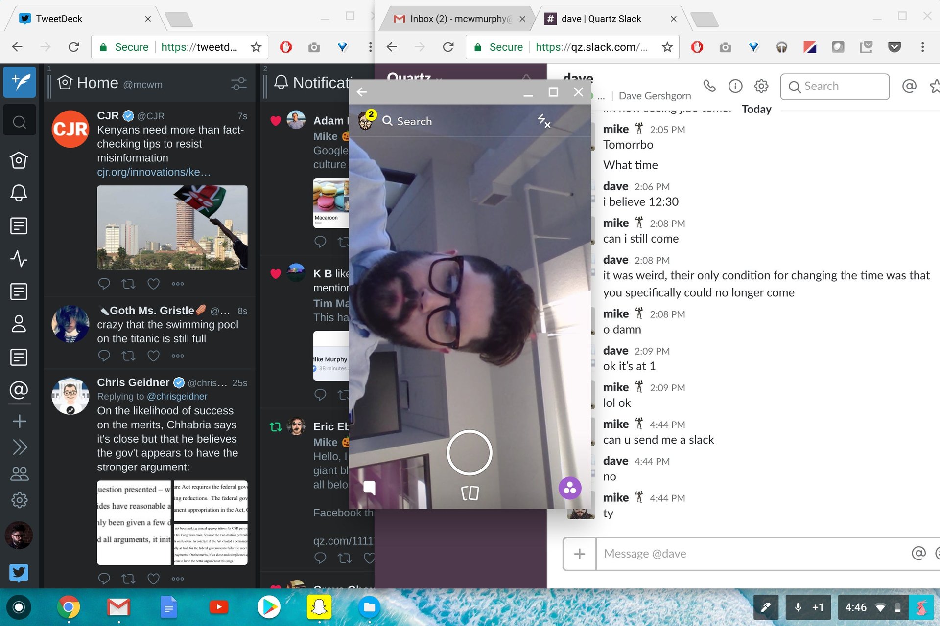Open stylus tools in the shelf
This screenshot has width=940, height=626.
pyautogui.click(x=766, y=607)
